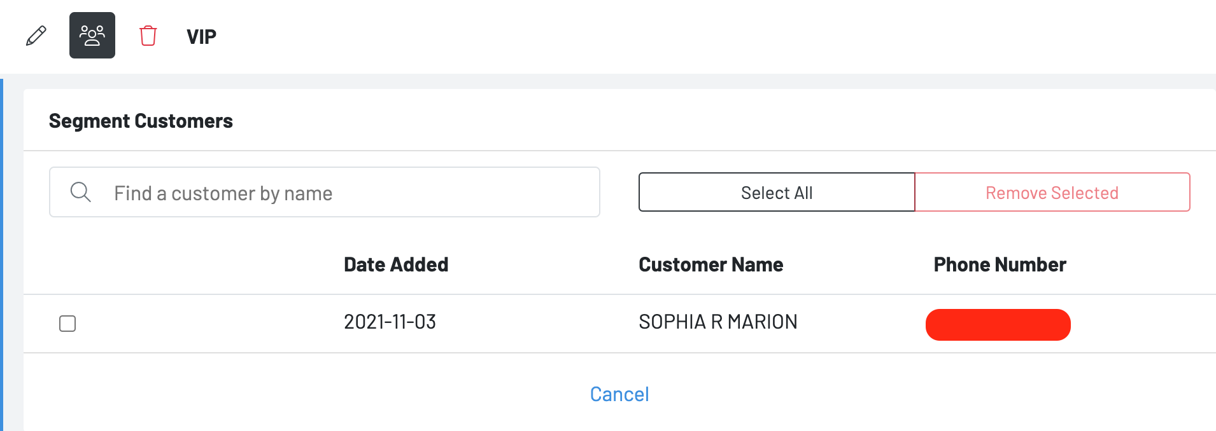
Task: Click the Remove Selected button
Action: 1052,193
